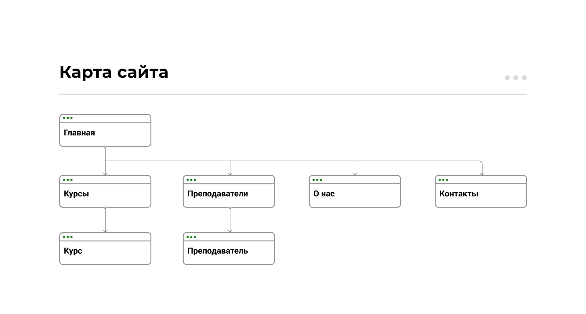Select the Курс page label

(x=73, y=251)
